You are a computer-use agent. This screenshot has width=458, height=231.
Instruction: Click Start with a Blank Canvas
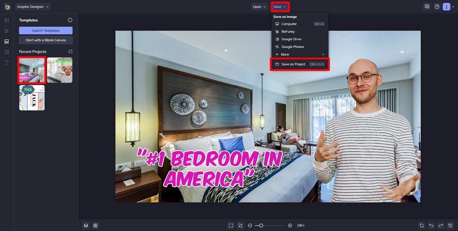tap(46, 40)
